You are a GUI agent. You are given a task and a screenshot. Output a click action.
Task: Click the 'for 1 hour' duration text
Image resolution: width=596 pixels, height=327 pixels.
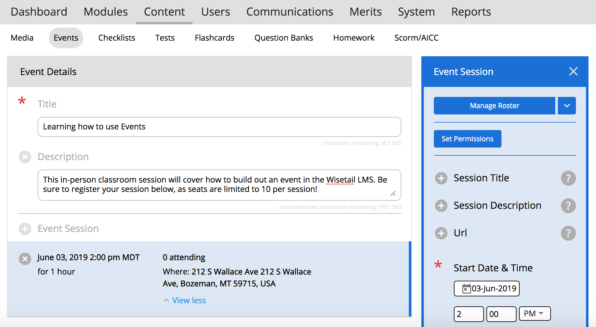(x=56, y=271)
